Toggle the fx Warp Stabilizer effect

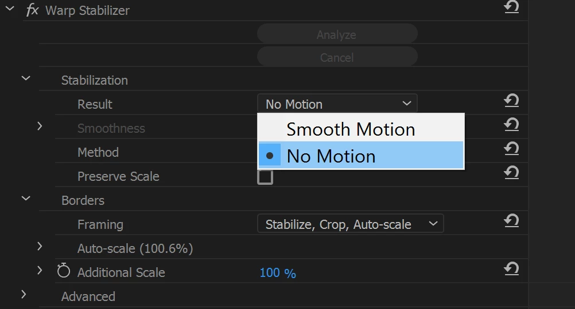pos(32,10)
